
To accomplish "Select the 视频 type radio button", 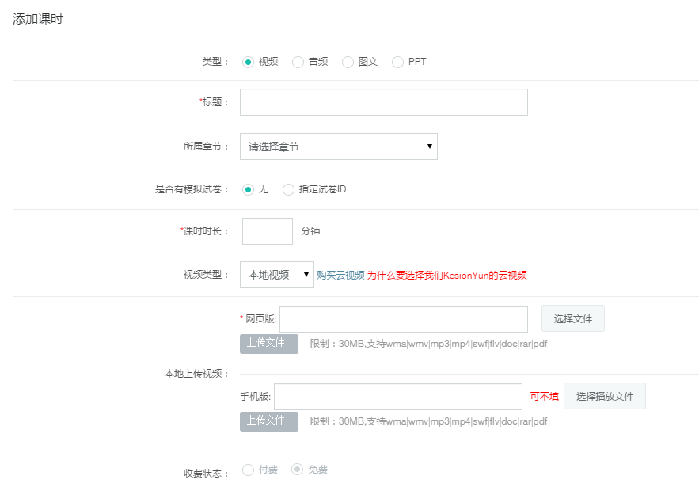I will pyautogui.click(x=249, y=62).
